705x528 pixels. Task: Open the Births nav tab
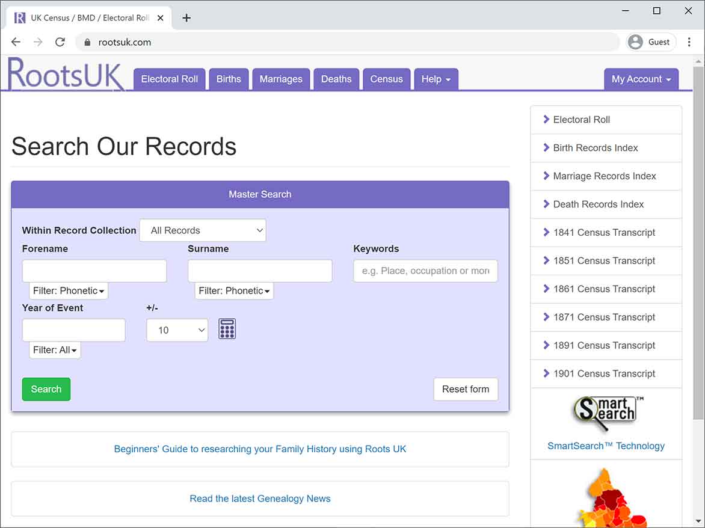tap(229, 79)
